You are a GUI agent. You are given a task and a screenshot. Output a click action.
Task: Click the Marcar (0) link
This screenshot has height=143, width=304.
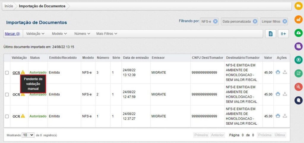click(12, 34)
